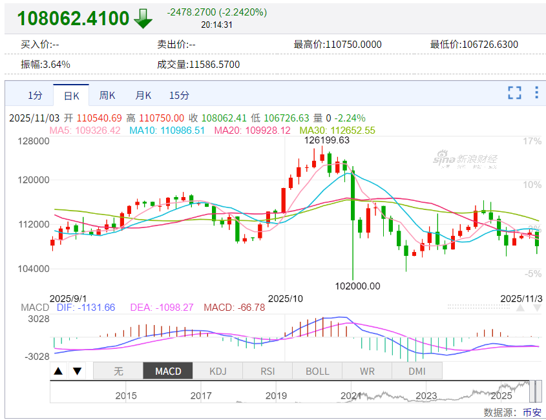546x420 pixels.
Task: Click the 成交量:11586.5700 value
Action: point(198,65)
